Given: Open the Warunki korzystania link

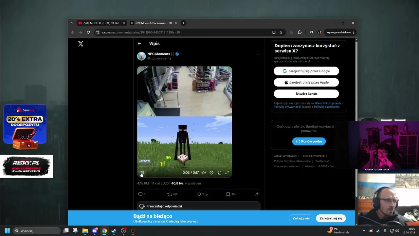Looking at the screenshot, I should [x=328, y=103].
